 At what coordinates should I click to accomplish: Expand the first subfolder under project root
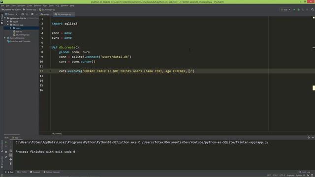tap(8, 22)
